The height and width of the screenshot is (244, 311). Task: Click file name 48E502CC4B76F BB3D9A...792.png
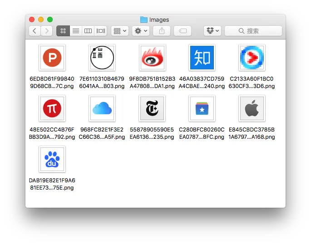(x=52, y=133)
